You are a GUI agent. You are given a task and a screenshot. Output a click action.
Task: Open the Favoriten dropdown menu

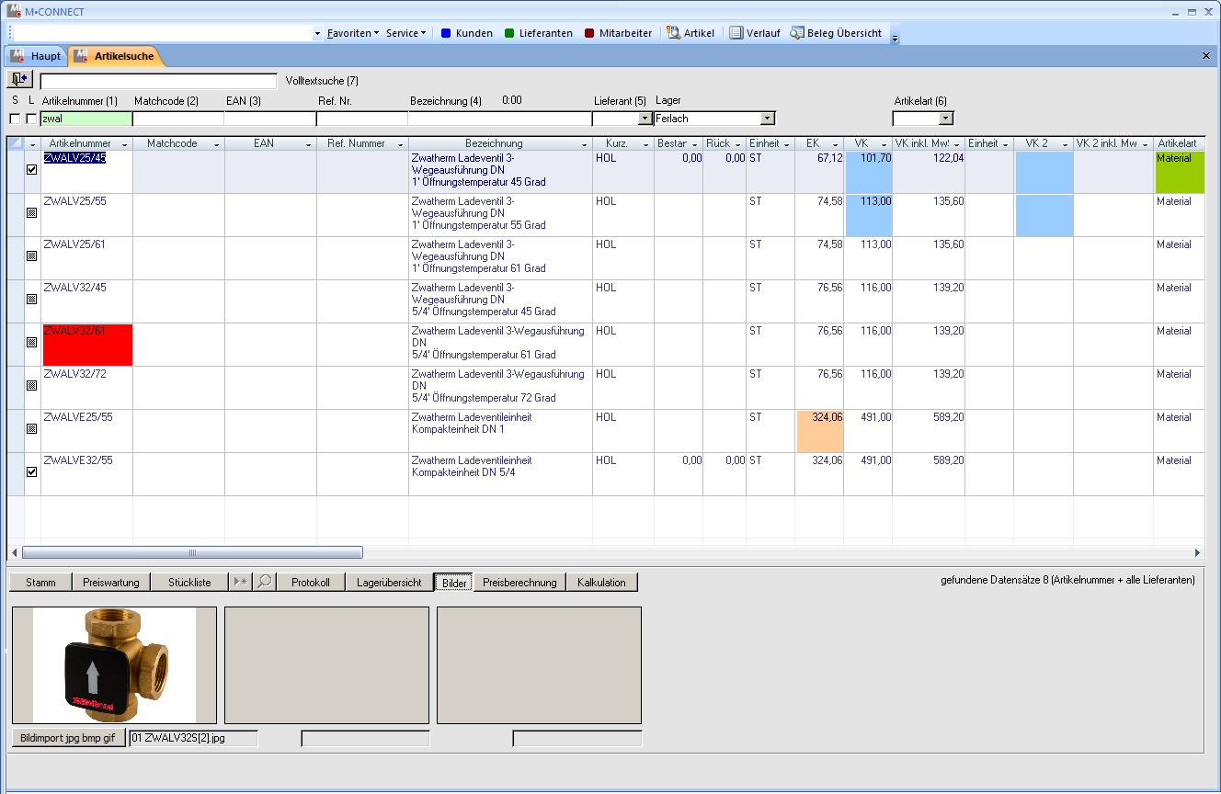click(353, 33)
